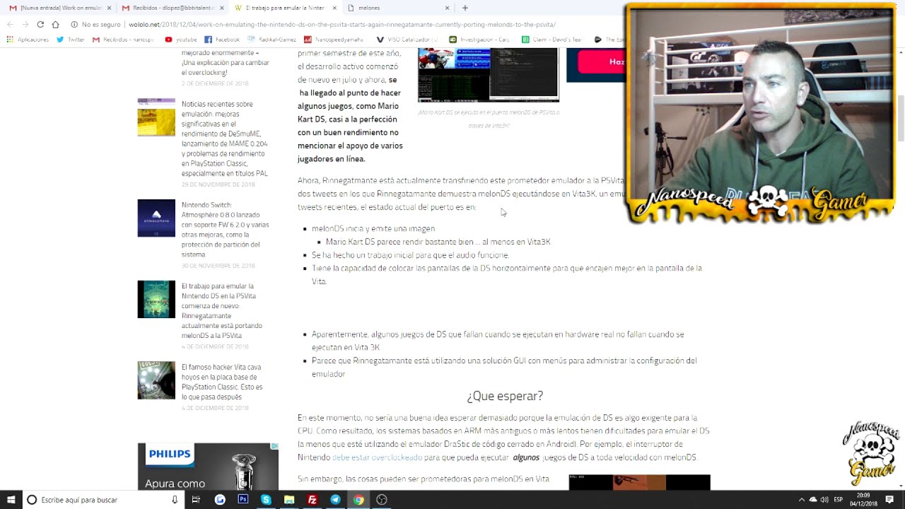Click the yellow emulation news thumbnail
This screenshot has height=509, width=905.
(x=156, y=117)
